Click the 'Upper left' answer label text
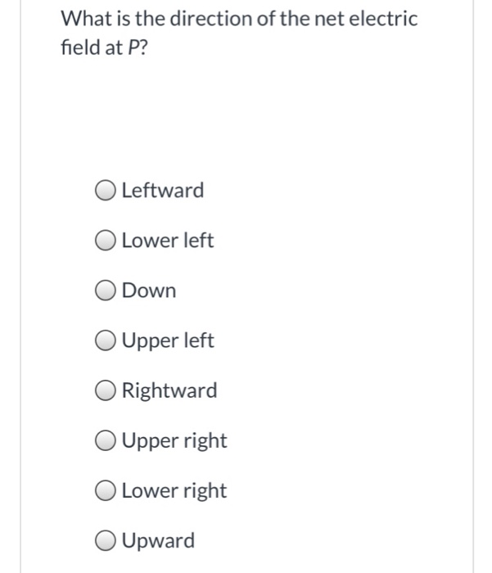The image size is (492, 573). (168, 341)
